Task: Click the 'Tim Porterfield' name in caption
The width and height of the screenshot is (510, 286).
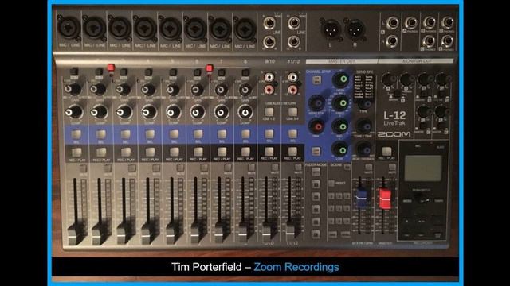Action: pos(206,267)
